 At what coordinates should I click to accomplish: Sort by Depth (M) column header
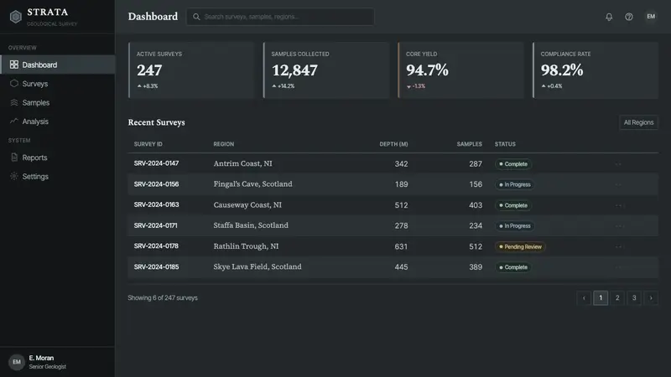tap(393, 144)
